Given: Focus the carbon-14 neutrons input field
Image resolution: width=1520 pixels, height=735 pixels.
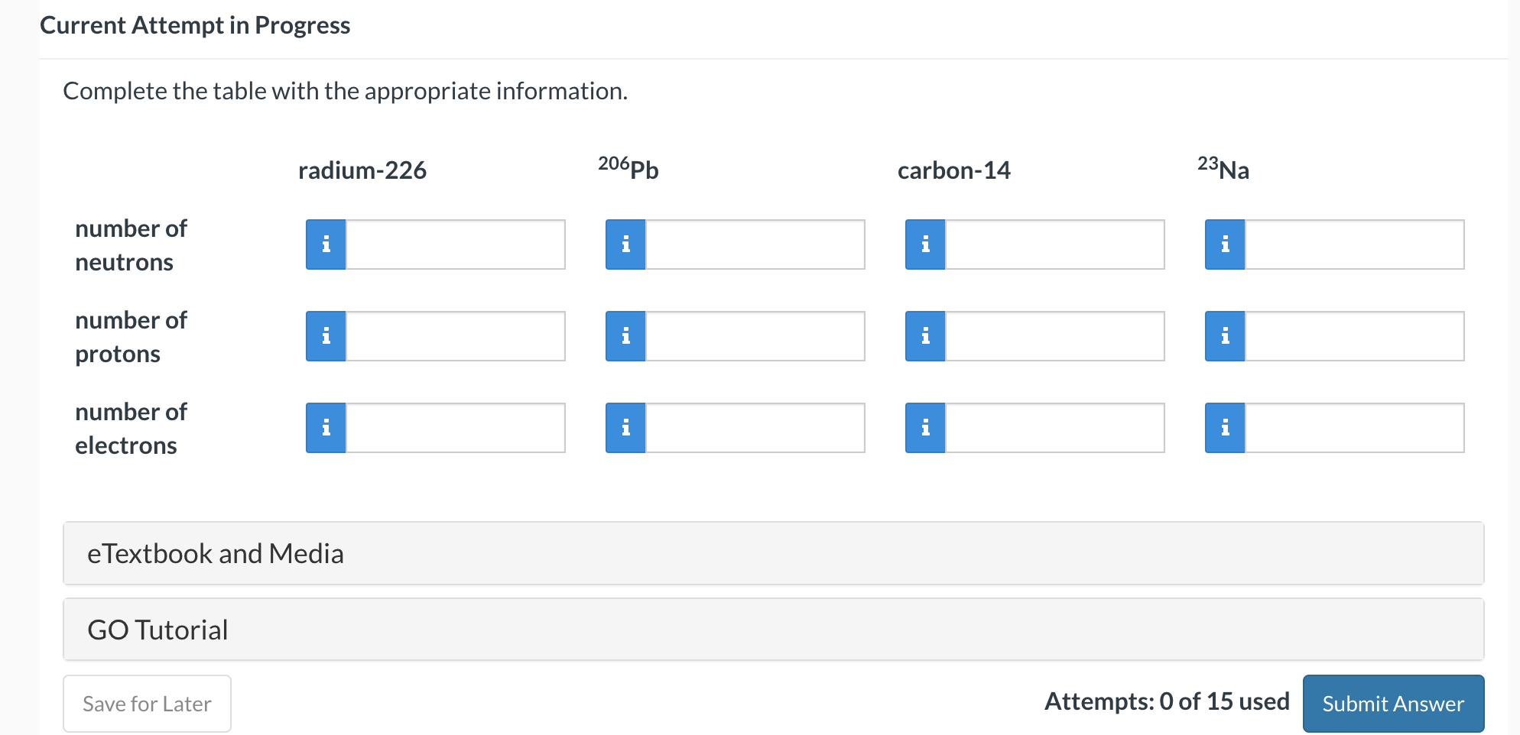Looking at the screenshot, I should [x=1054, y=244].
